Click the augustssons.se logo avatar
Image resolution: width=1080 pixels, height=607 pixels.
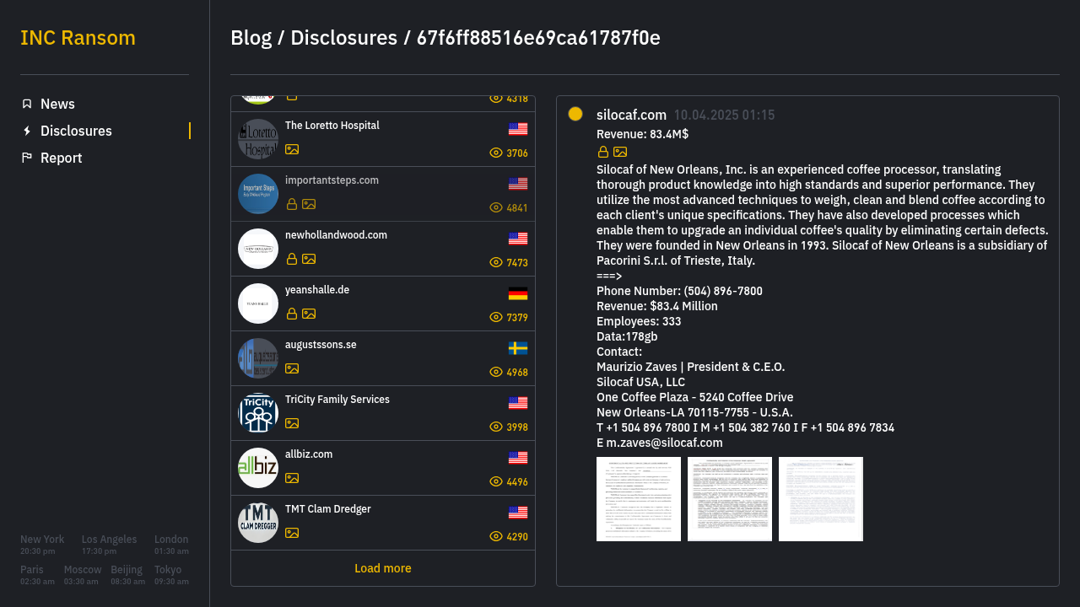pos(258,358)
